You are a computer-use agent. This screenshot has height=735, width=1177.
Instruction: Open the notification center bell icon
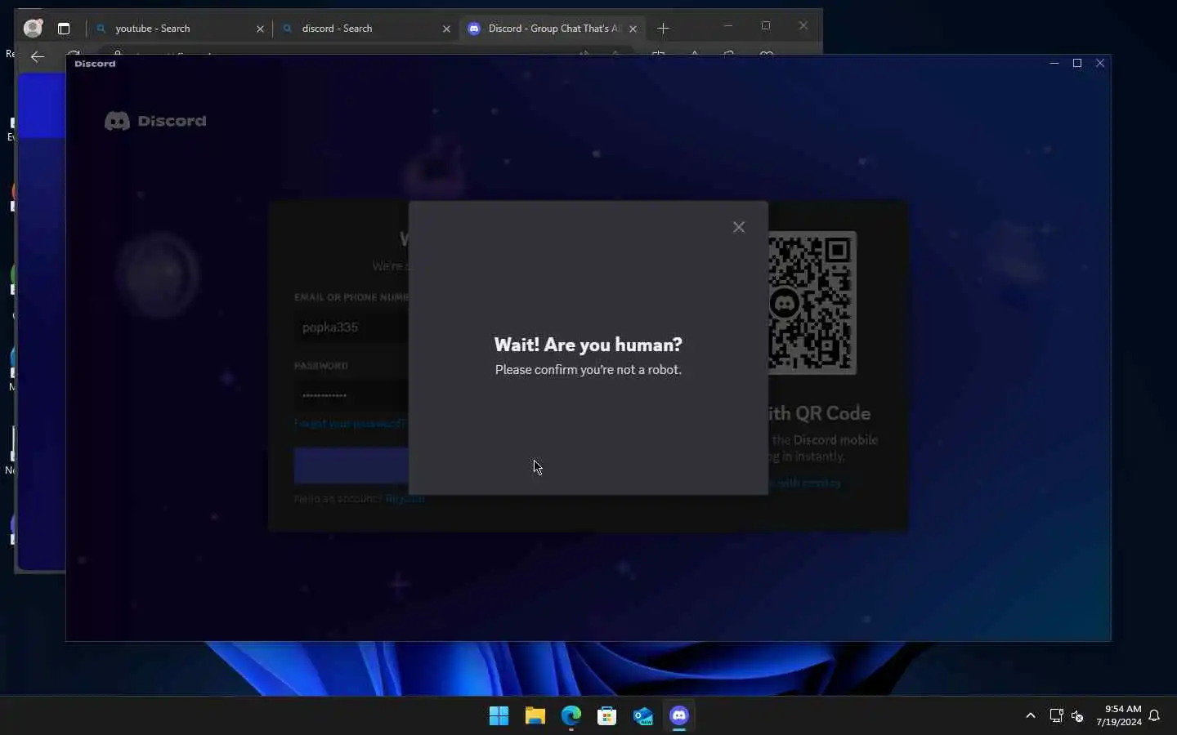(1154, 716)
